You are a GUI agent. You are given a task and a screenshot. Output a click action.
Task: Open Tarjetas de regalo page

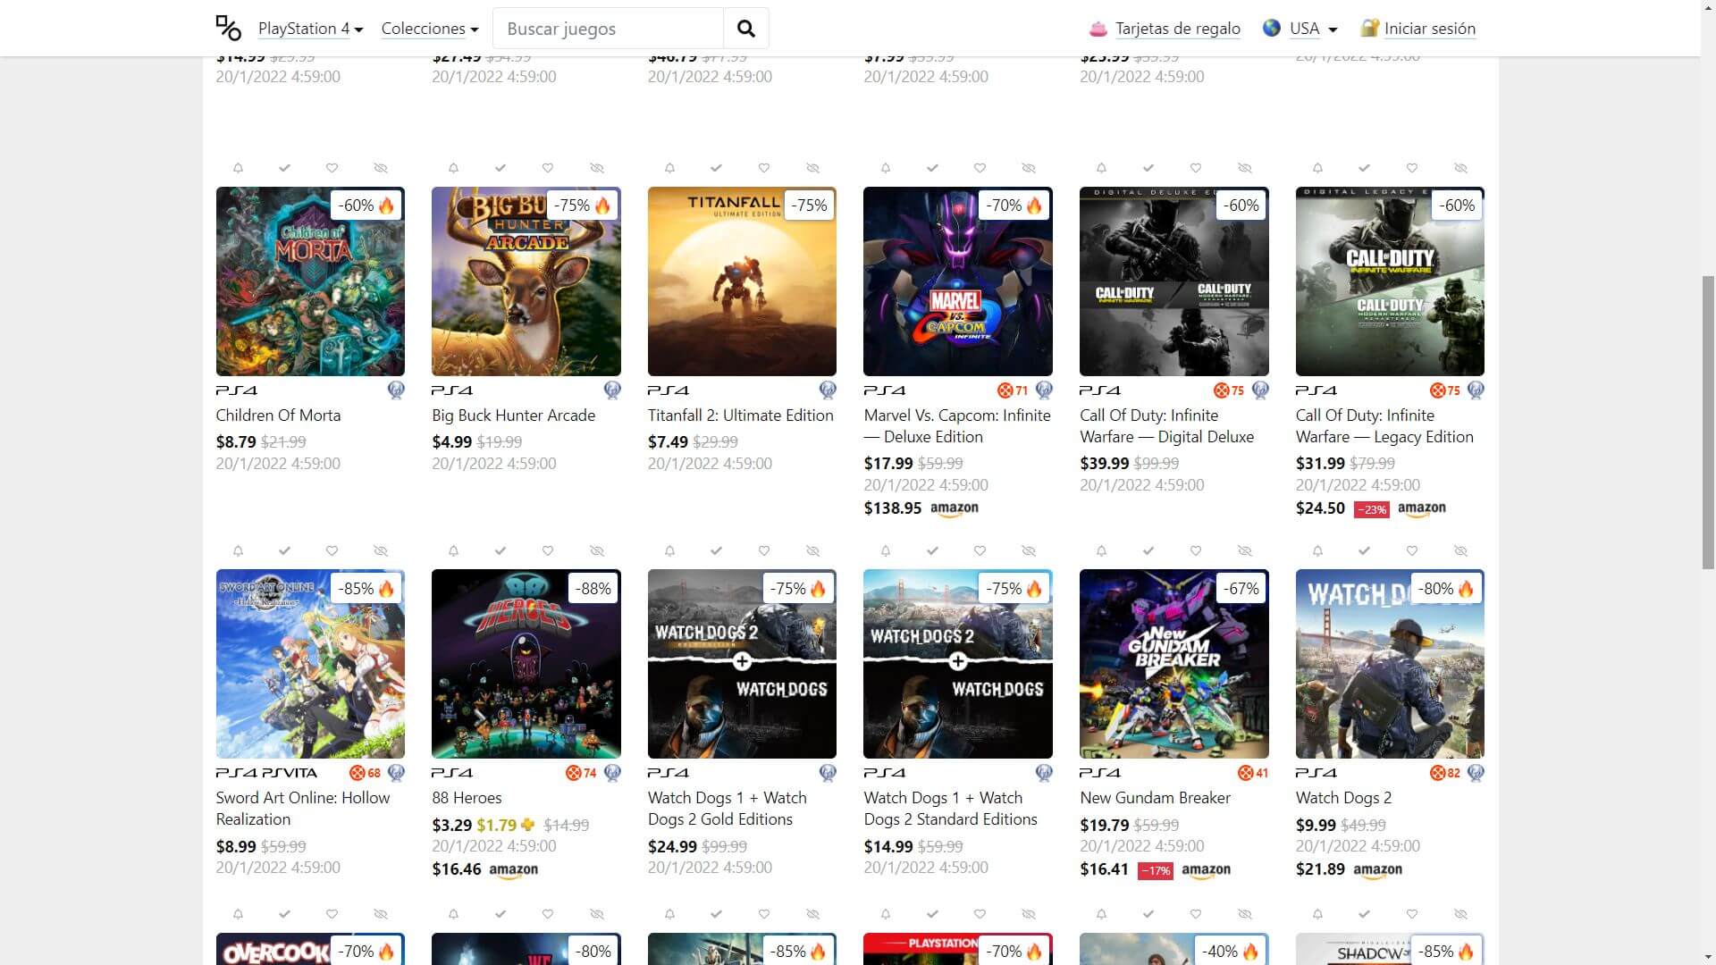[1177, 29]
